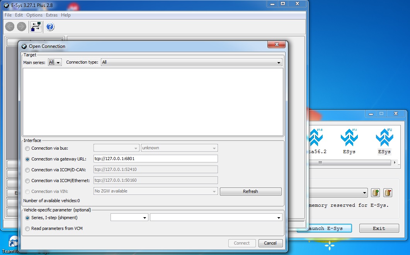
Task: Click the ICOM/Ethernet URL field
Action: (156, 181)
